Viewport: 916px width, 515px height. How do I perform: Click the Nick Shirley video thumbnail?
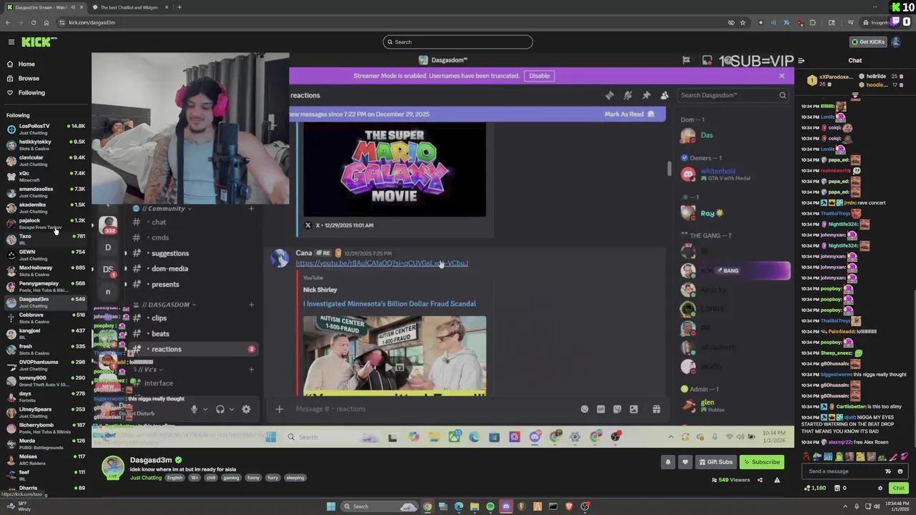tap(394, 355)
